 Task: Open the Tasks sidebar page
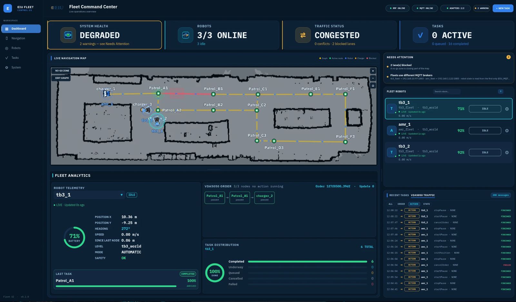tap(21, 58)
